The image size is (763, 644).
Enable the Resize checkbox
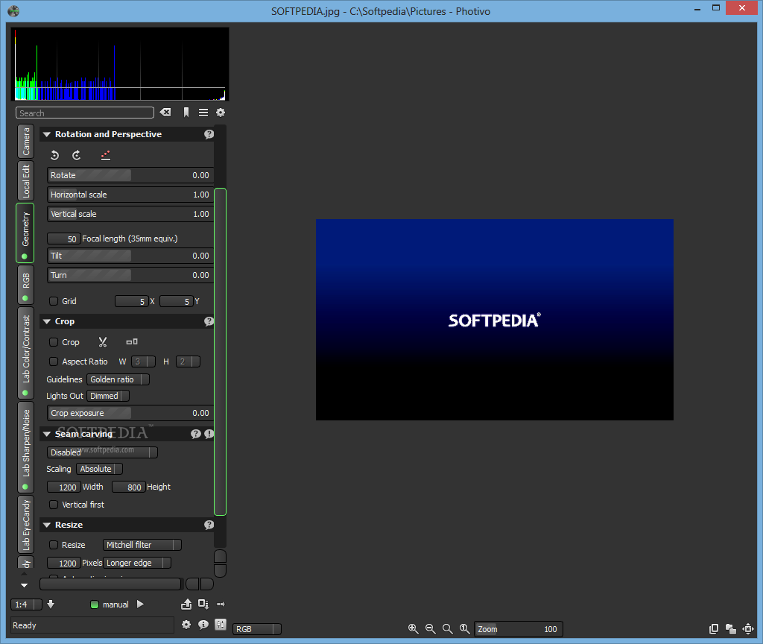click(54, 545)
